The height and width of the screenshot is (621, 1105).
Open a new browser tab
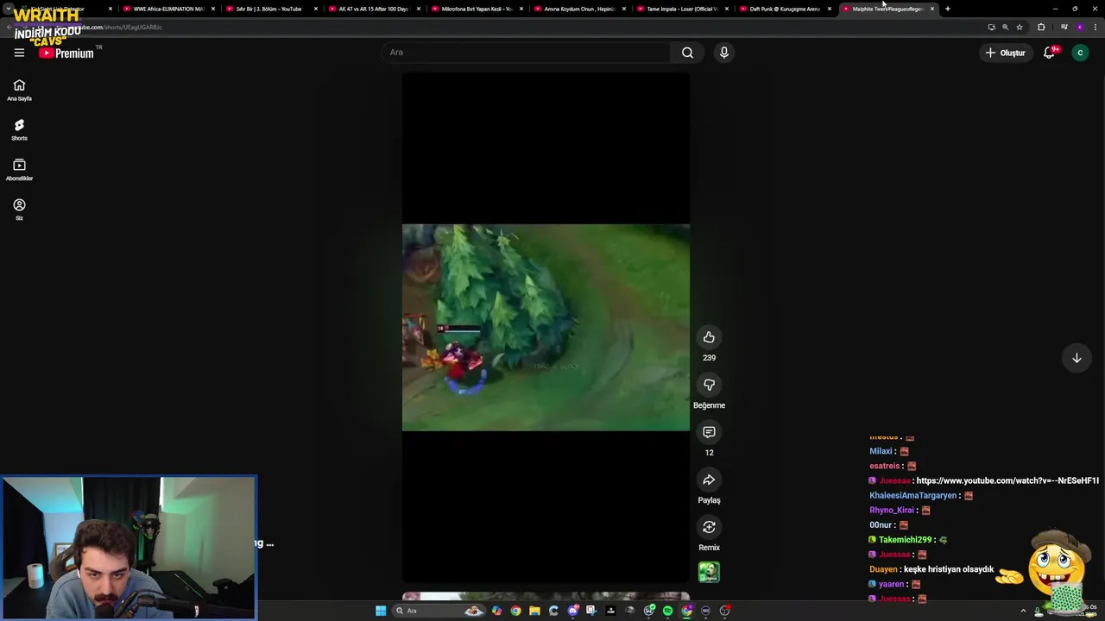(x=947, y=9)
